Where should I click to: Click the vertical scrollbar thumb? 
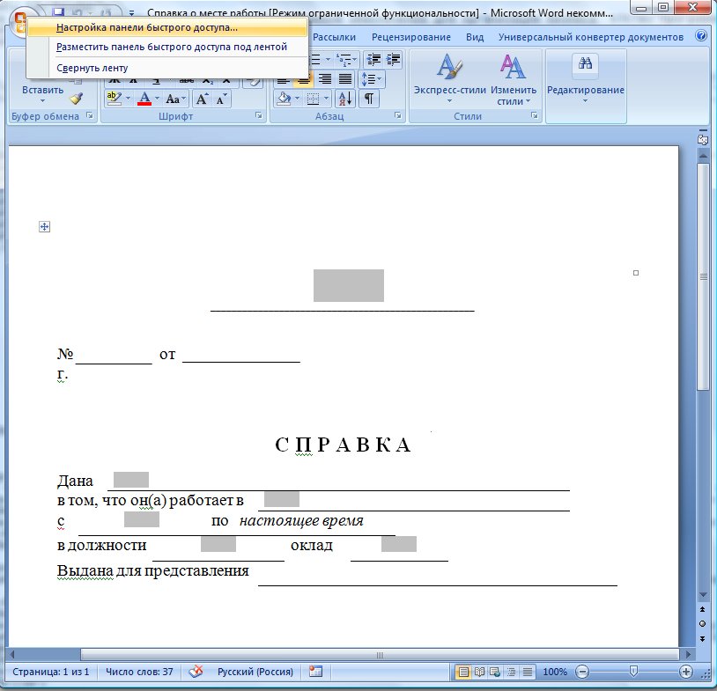pos(703,276)
